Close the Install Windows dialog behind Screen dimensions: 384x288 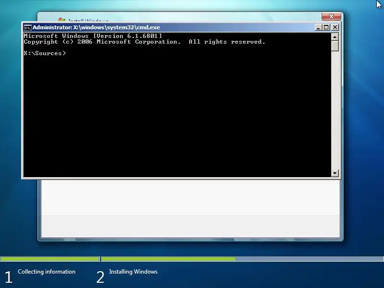[x=331, y=16]
